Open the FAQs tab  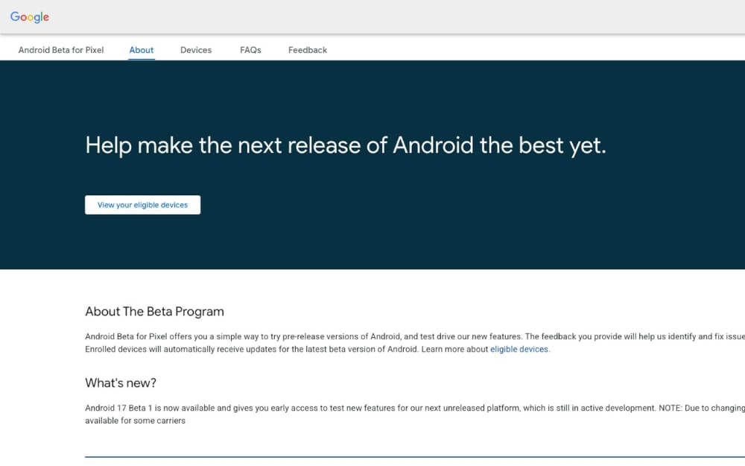(x=250, y=50)
